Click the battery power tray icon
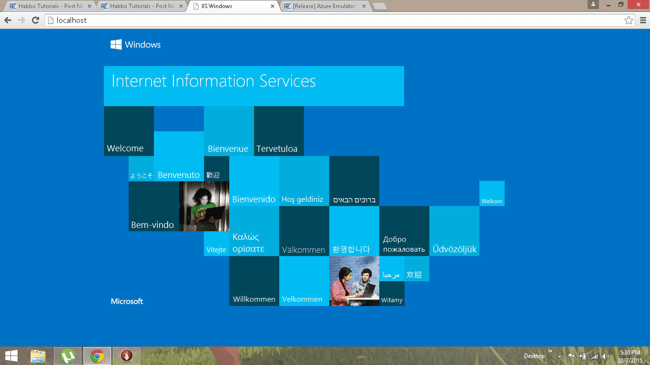 pyautogui.click(x=583, y=356)
